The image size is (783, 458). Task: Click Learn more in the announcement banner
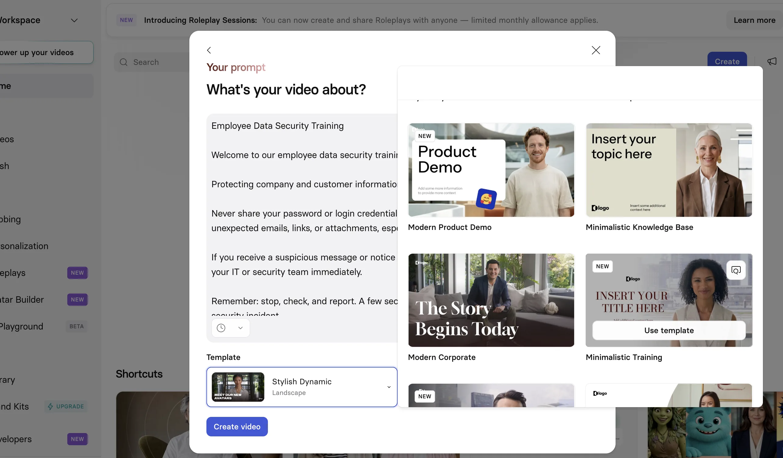click(754, 20)
